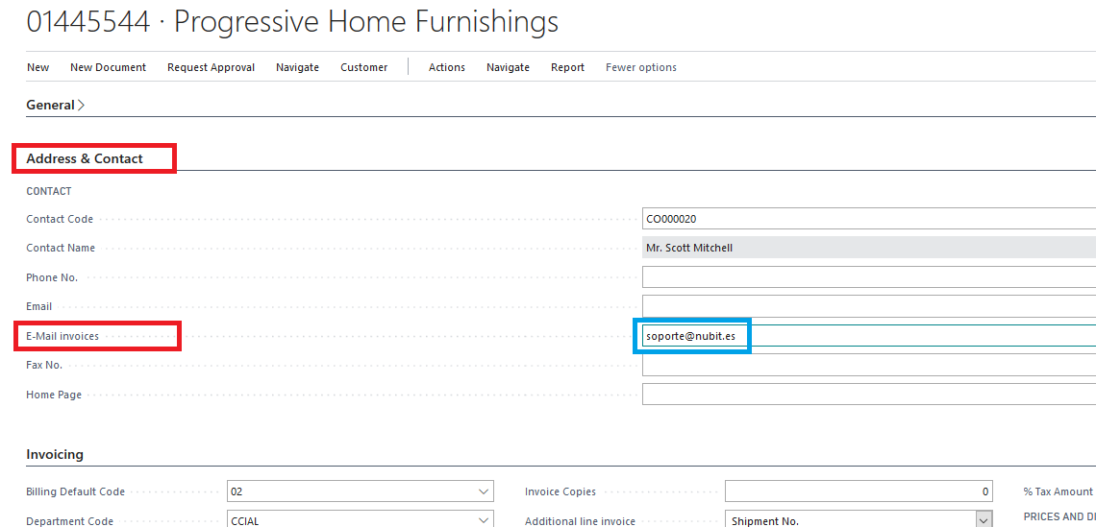The width and height of the screenshot is (1096, 527).
Task: Focus the Home Page input field
Action: [869, 395]
